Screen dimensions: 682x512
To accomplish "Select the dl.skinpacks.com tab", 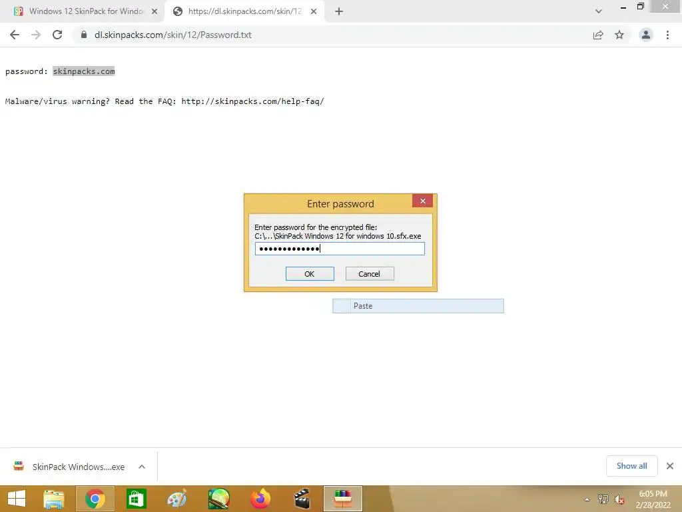I will [244, 11].
